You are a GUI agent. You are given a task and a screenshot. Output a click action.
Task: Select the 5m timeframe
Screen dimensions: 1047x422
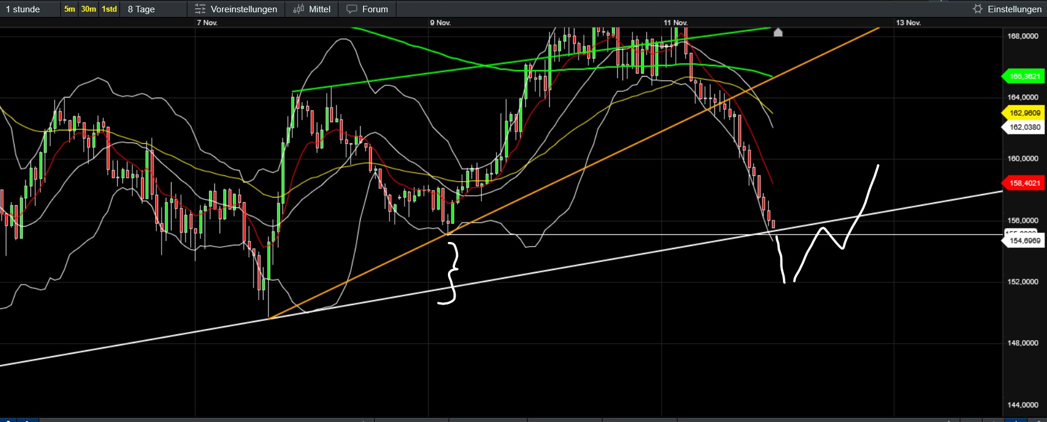point(70,9)
